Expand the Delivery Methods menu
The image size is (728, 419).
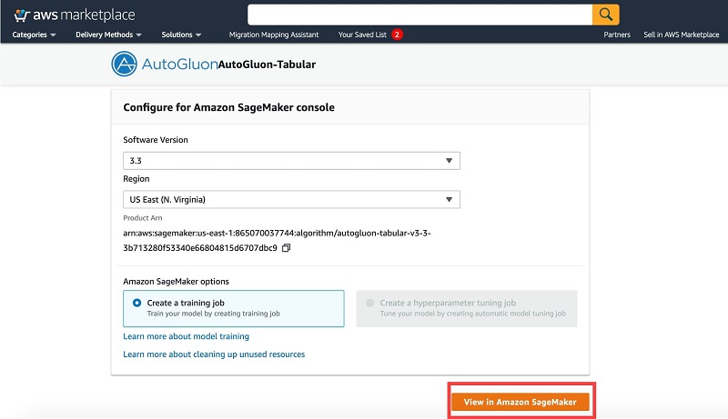click(x=108, y=35)
